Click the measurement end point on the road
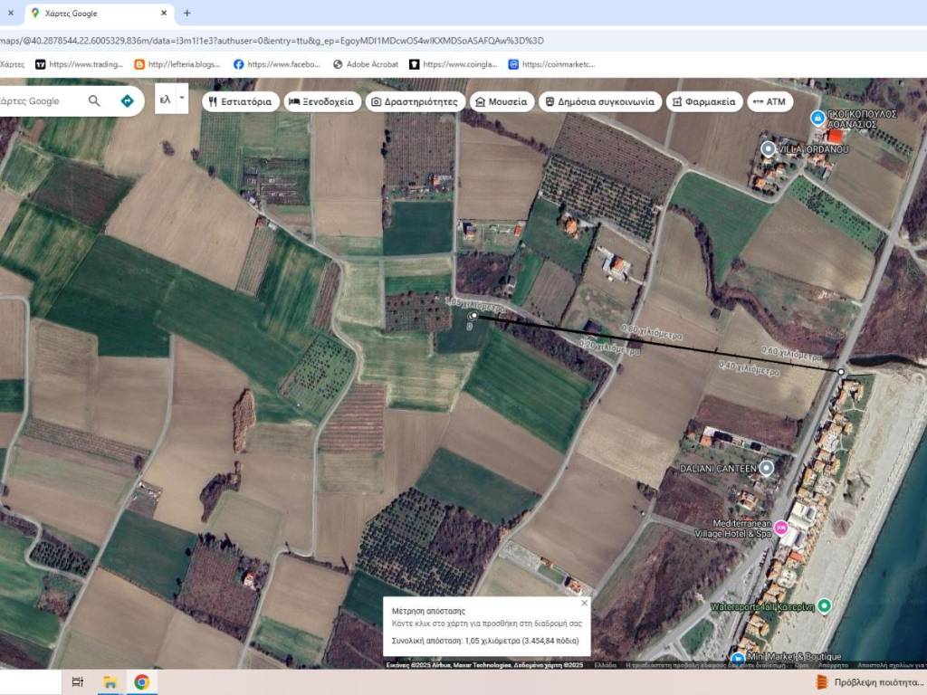Screen dimensions: 927x695 click(841, 372)
